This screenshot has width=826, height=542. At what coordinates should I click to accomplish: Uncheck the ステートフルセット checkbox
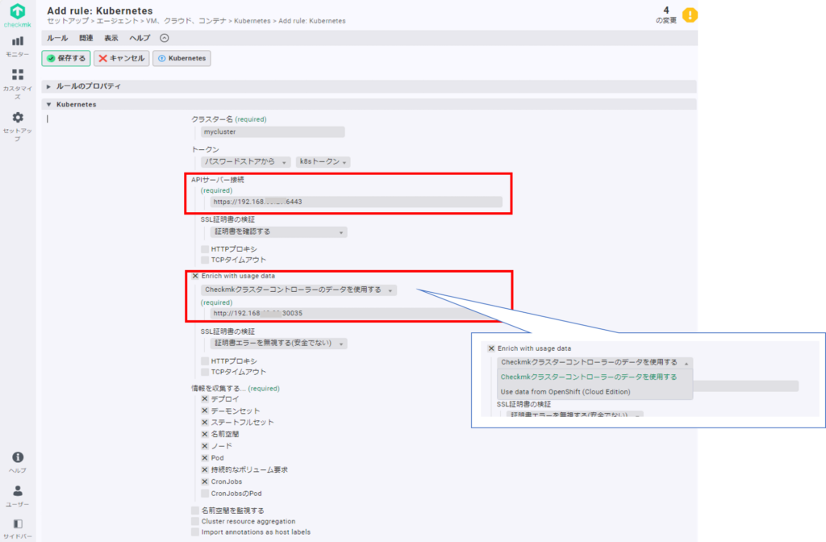205,423
